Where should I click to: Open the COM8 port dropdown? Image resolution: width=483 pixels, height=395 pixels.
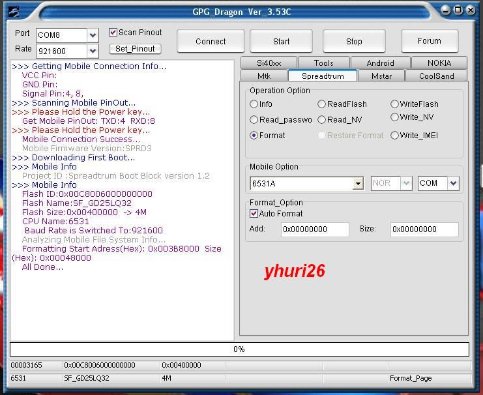tap(93, 35)
